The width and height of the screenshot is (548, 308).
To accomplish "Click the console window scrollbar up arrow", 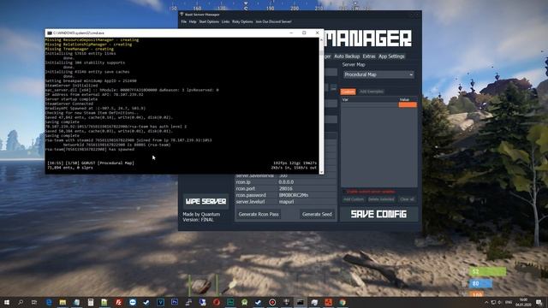I will click(x=321, y=39).
